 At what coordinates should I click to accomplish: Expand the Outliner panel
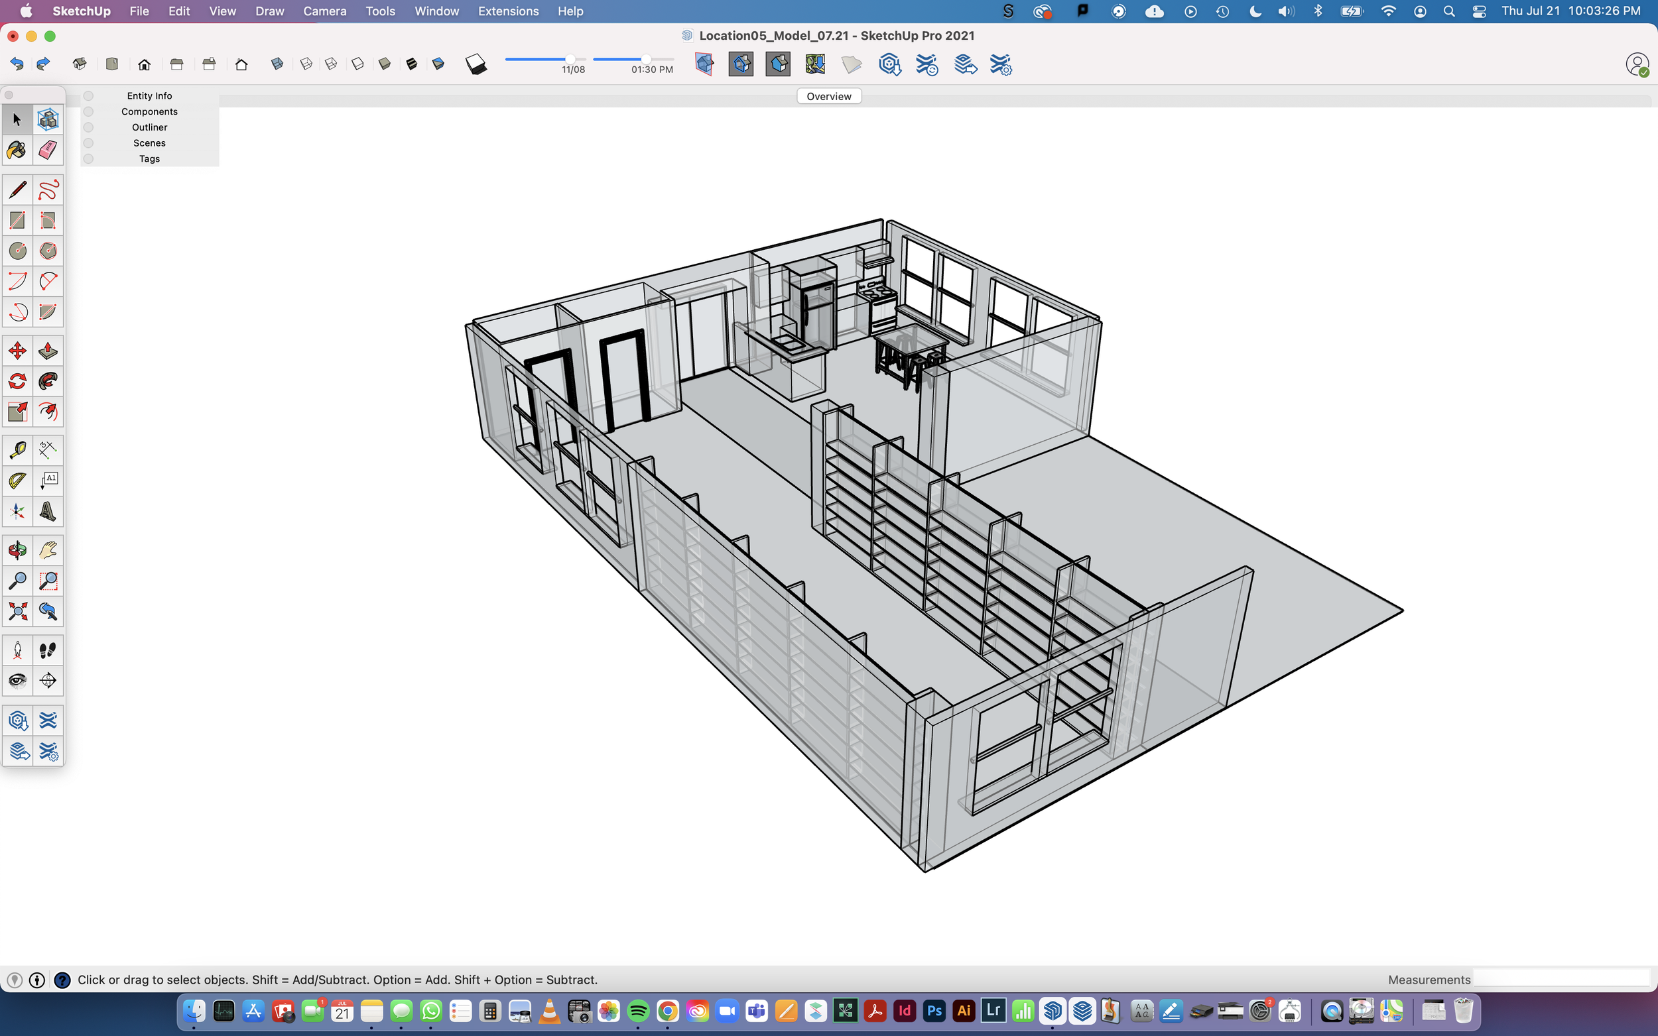(x=149, y=127)
